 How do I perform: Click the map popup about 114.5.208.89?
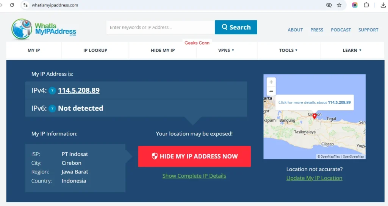314,102
